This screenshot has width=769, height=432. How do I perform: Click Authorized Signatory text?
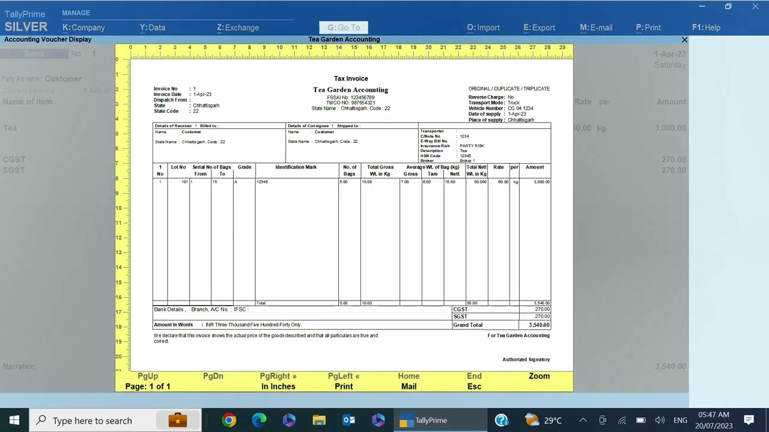pyautogui.click(x=526, y=359)
